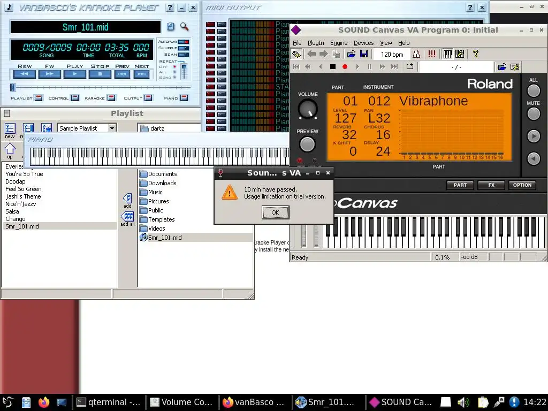548x411 pixels.
Task: Click the new playlist icon
Action: 10,131
